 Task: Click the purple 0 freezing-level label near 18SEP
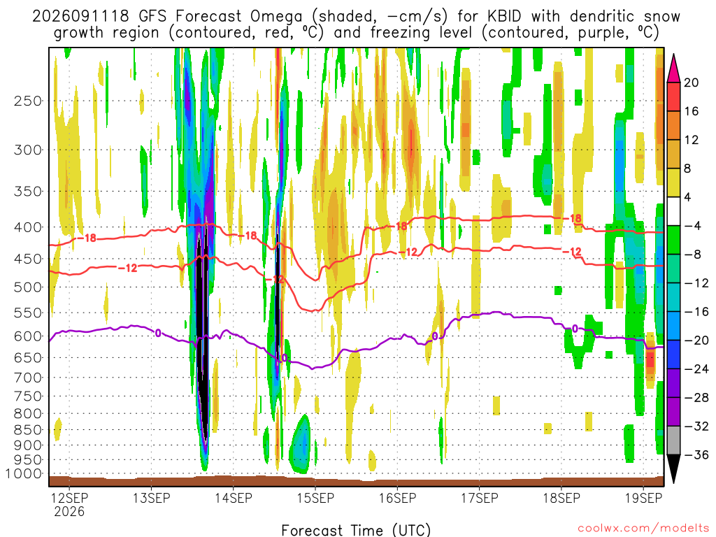575,329
